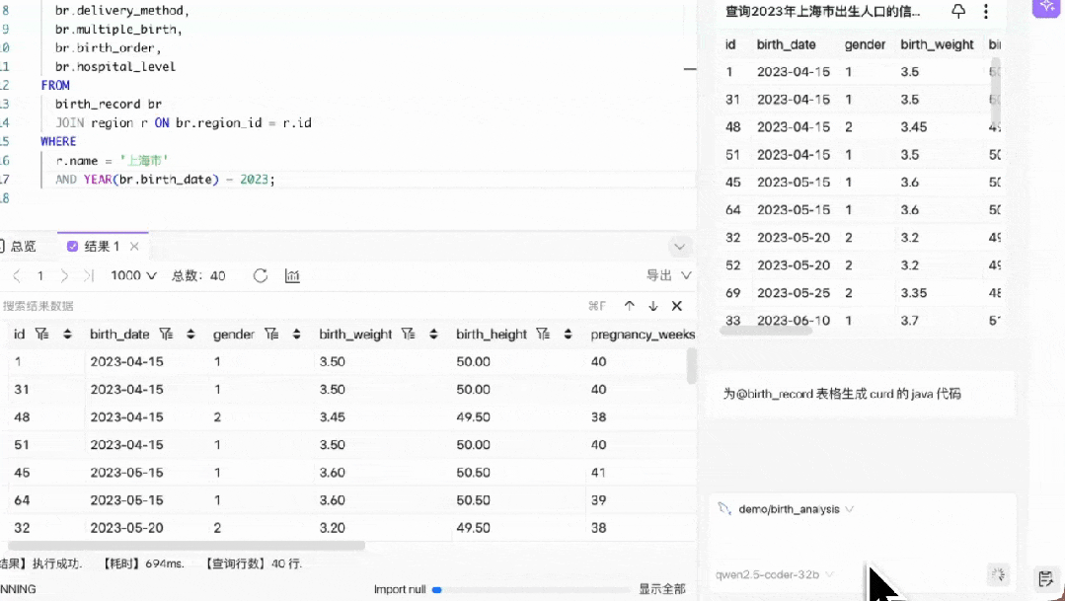Viewport: 1065px width, 601px height.
Task: Go to previous search match arrow
Action: click(x=630, y=306)
